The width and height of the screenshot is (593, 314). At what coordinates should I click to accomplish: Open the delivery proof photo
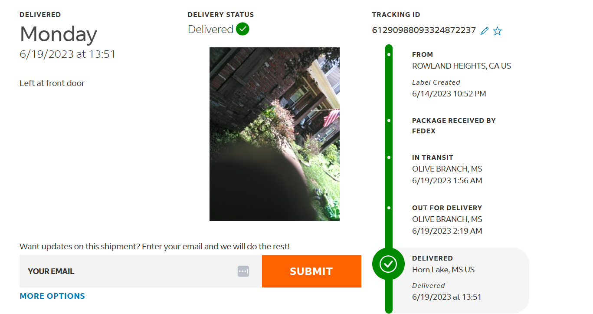click(x=275, y=134)
